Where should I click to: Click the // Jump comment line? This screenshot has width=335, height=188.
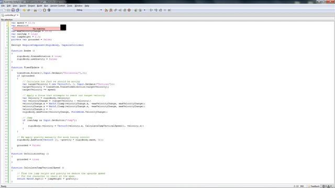(27, 118)
